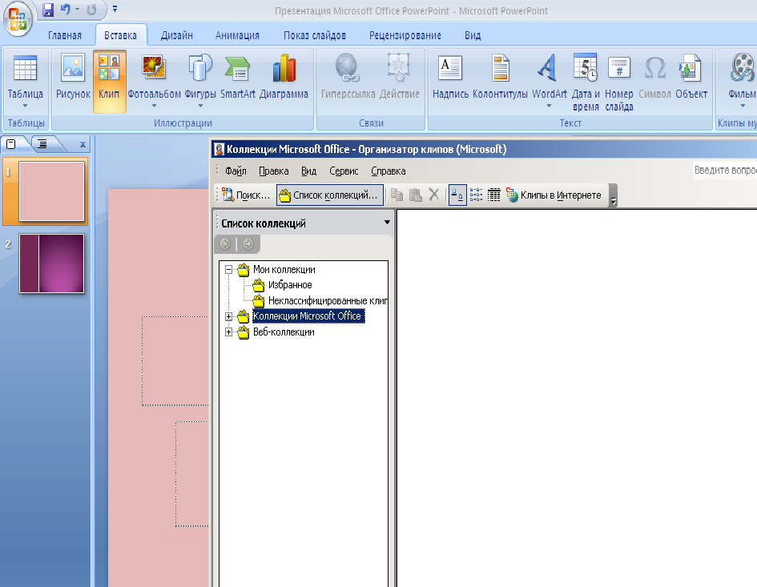Image resolution: width=757 pixels, height=587 pixels.
Task: Collapse the Мои коллекции tree node
Action: pos(229,269)
